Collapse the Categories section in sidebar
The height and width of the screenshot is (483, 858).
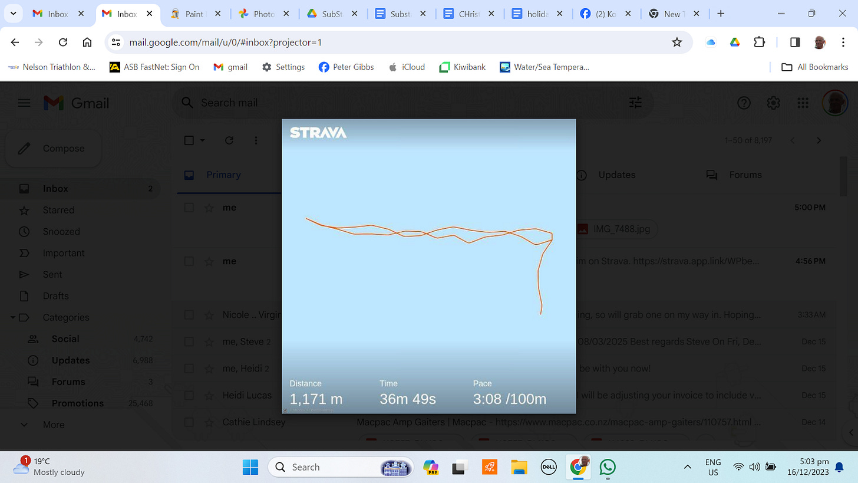tap(13, 317)
